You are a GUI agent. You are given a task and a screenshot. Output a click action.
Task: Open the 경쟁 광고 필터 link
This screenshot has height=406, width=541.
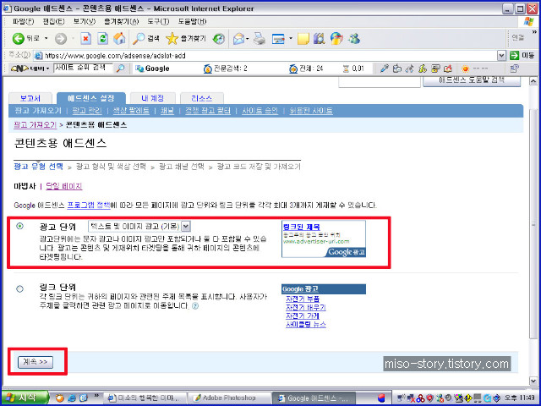click(208, 111)
